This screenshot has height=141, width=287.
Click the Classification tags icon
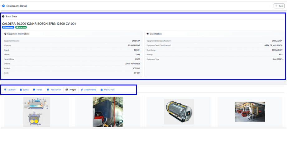[x=148, y=34]
